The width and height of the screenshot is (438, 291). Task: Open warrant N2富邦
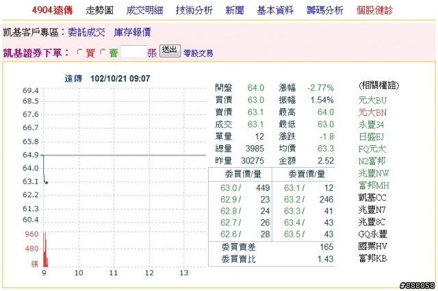click(x=372, y=161)
